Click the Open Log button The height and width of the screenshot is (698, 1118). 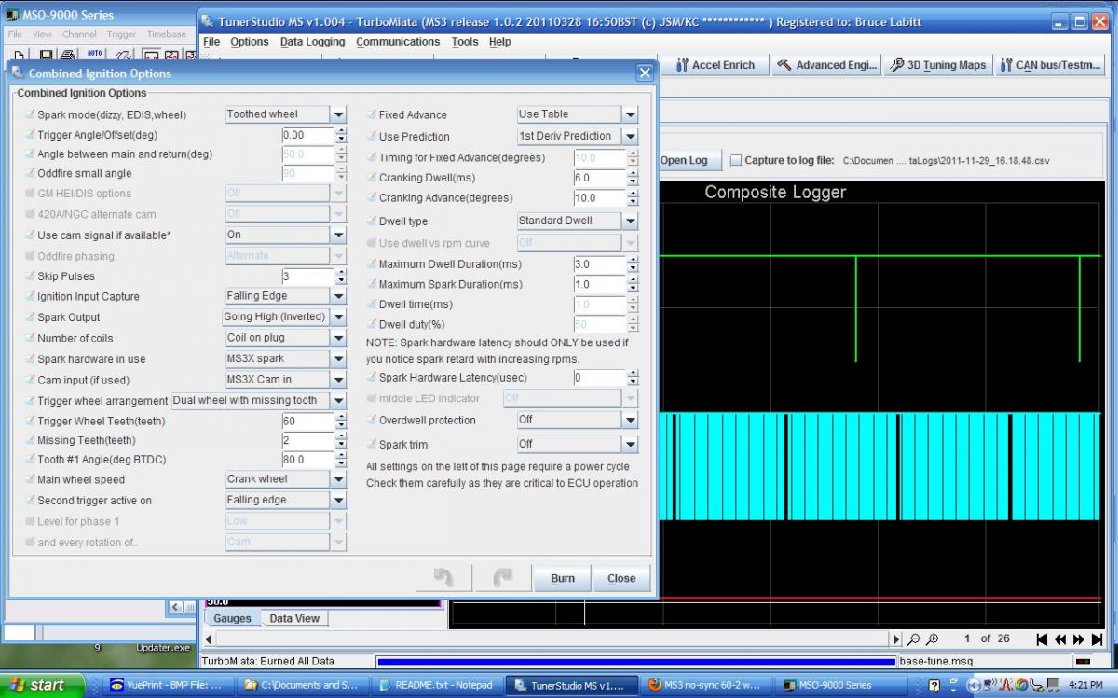click(x=684, y=160)
